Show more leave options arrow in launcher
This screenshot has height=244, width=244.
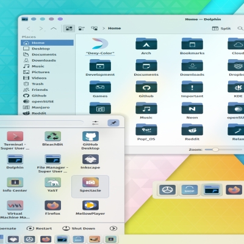113,228
